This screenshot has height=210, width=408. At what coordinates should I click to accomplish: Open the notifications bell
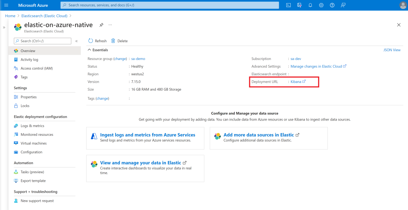tap(310, 5)
